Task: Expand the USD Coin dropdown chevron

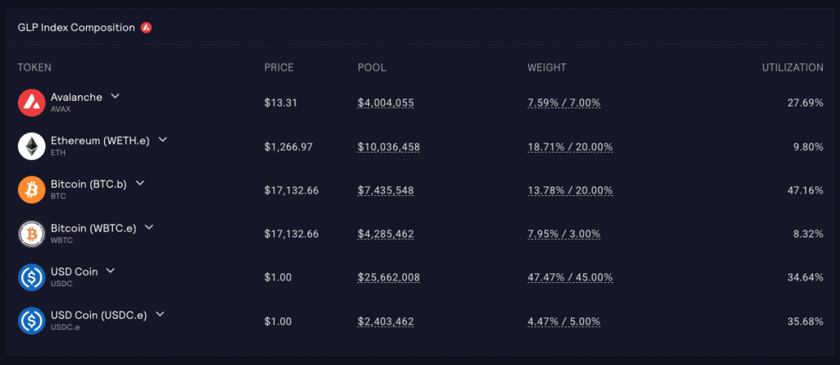Action: tap(111, 271)
